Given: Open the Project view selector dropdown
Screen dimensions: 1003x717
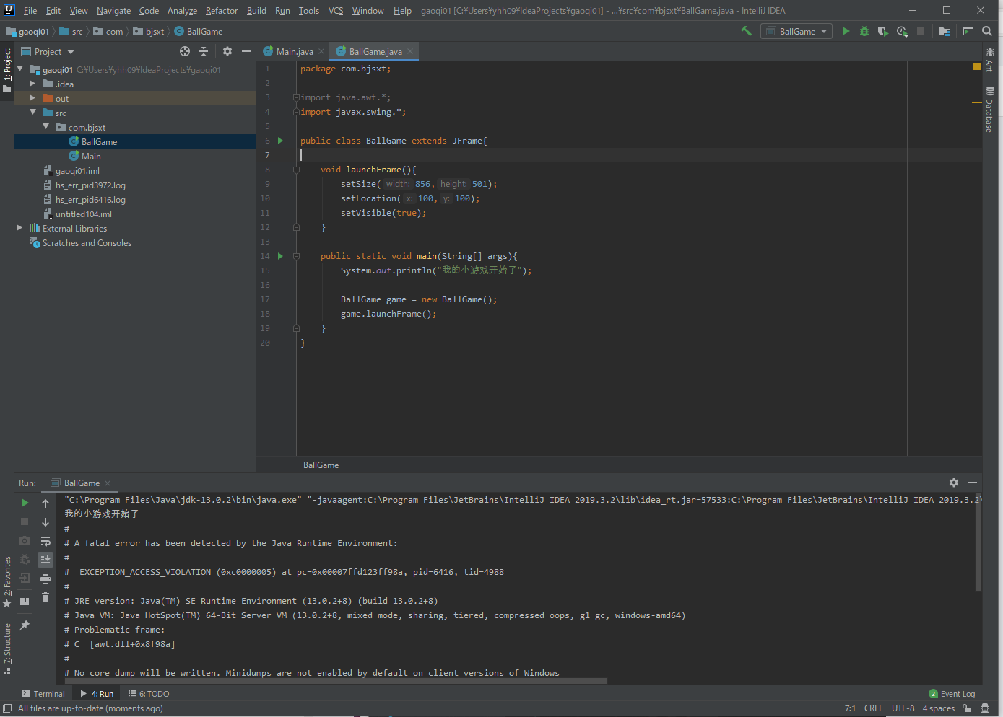Looking at the screenshot, I should [48, 52].
